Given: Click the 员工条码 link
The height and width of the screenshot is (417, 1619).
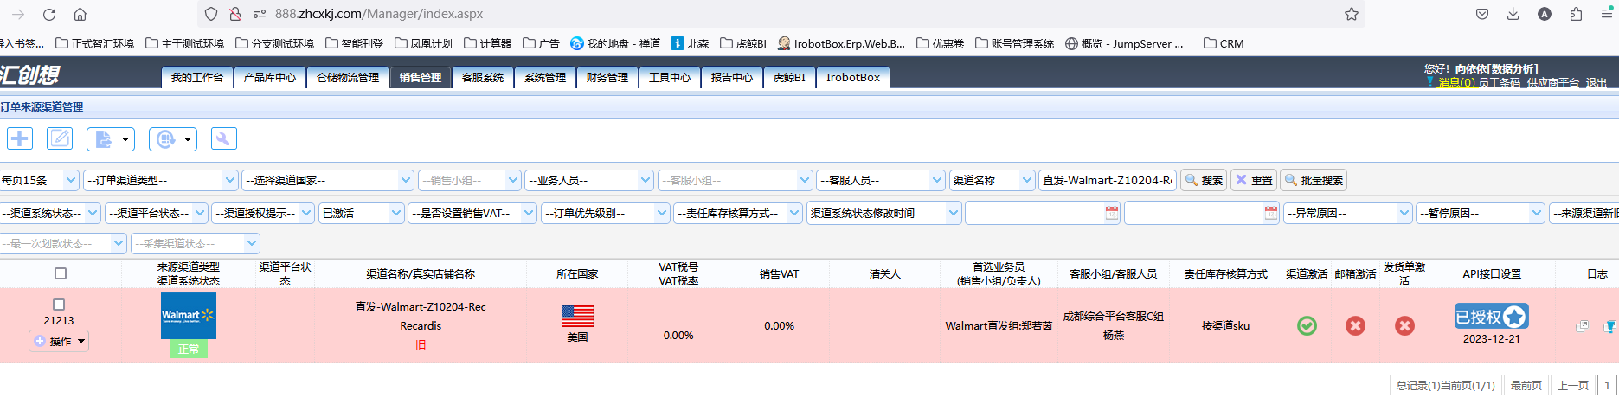Looking at the screenshot, I should click(x=1499, y=82).
